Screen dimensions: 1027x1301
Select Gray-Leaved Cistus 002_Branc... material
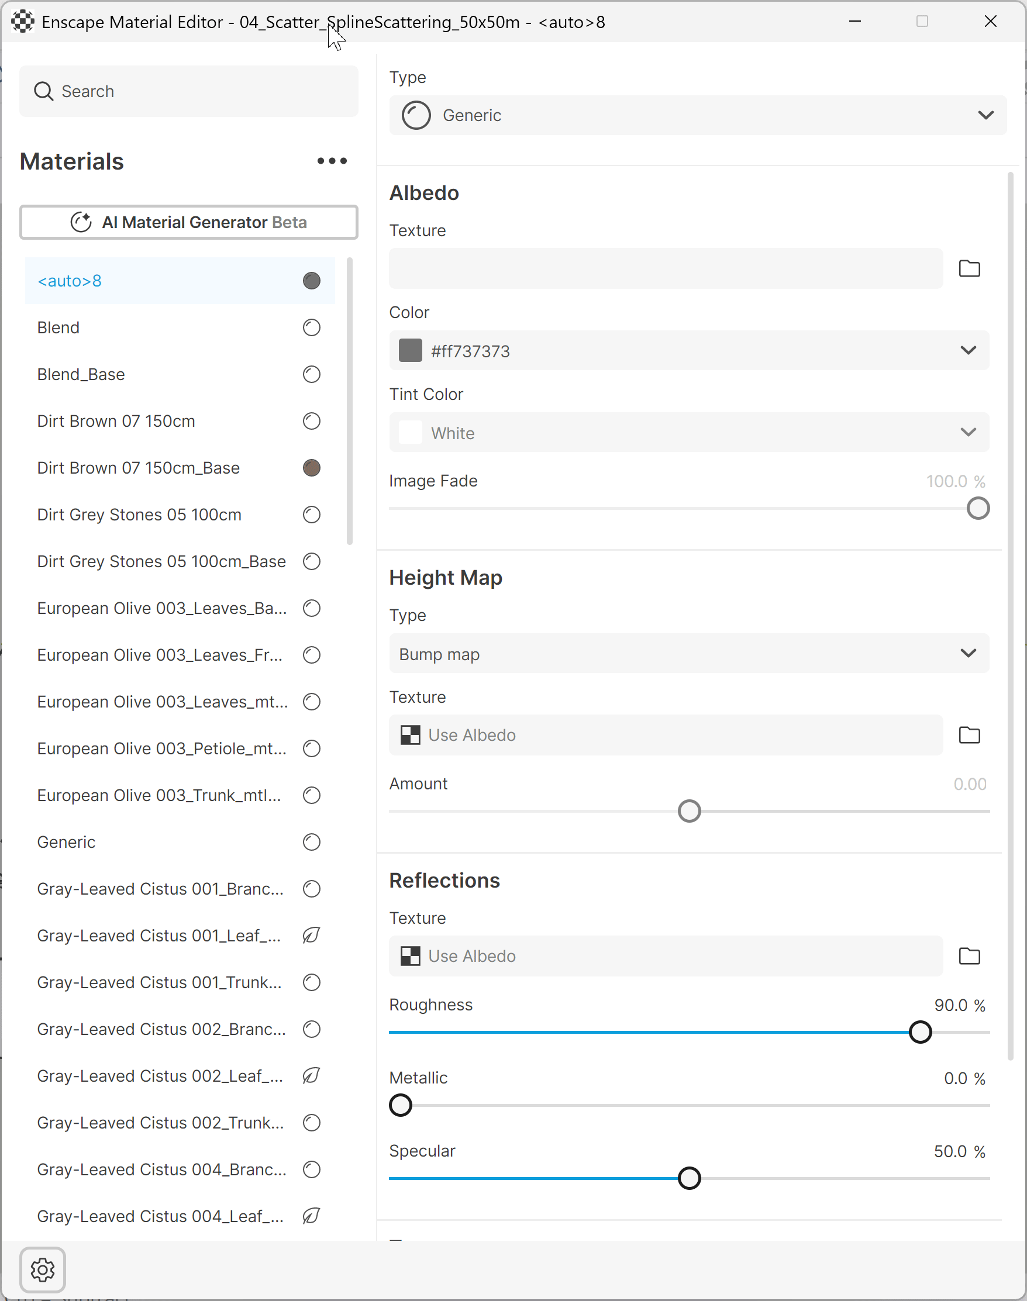pos(180,1029)
